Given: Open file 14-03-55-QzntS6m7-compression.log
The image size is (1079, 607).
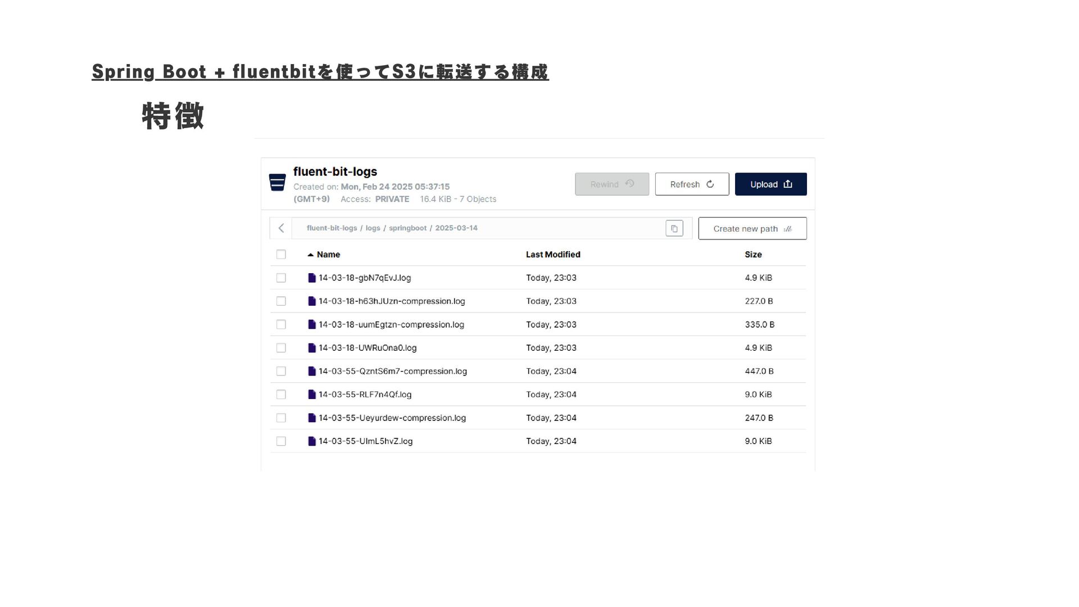Looking at the screenshot, I should (393, 371).
